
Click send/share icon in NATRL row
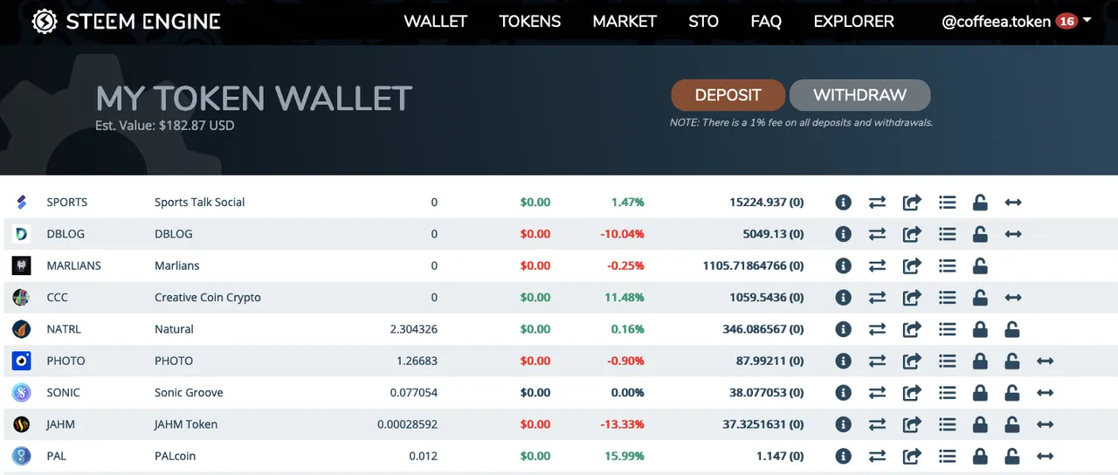point(912,329)
